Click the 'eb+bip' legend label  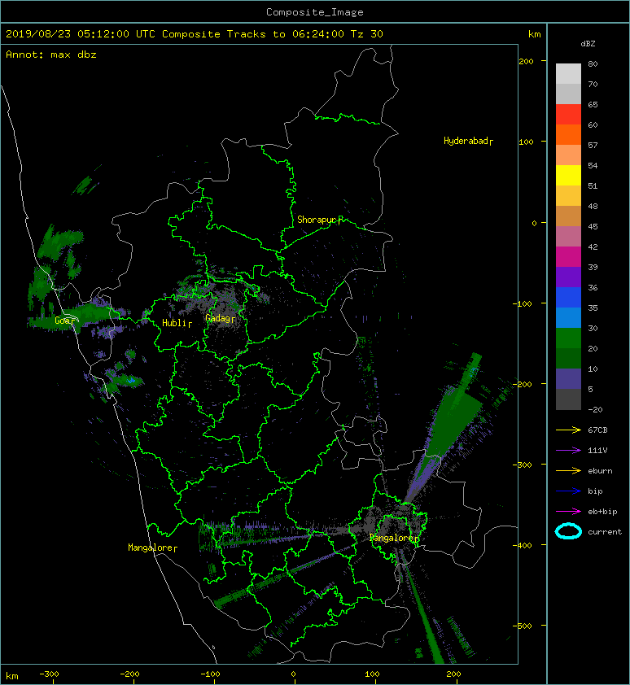pos(602,512)
